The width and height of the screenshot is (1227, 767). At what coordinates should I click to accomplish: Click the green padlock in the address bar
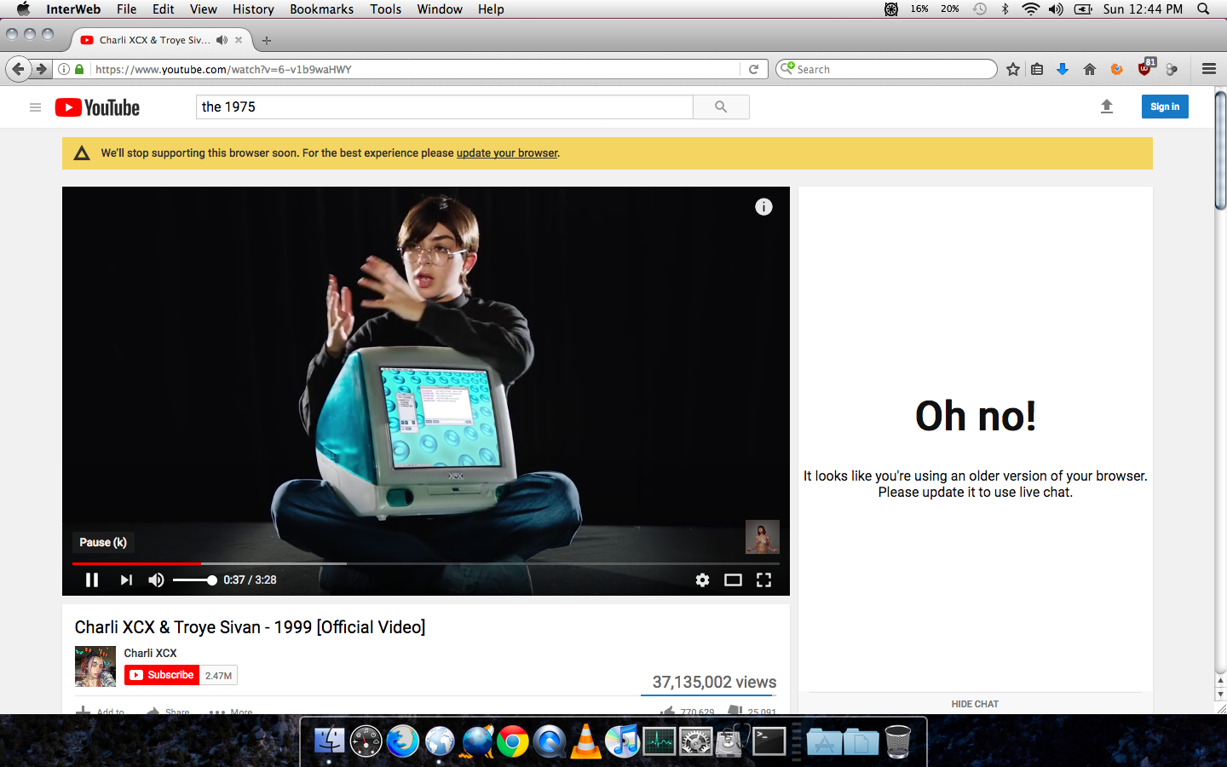coord(79,69)
